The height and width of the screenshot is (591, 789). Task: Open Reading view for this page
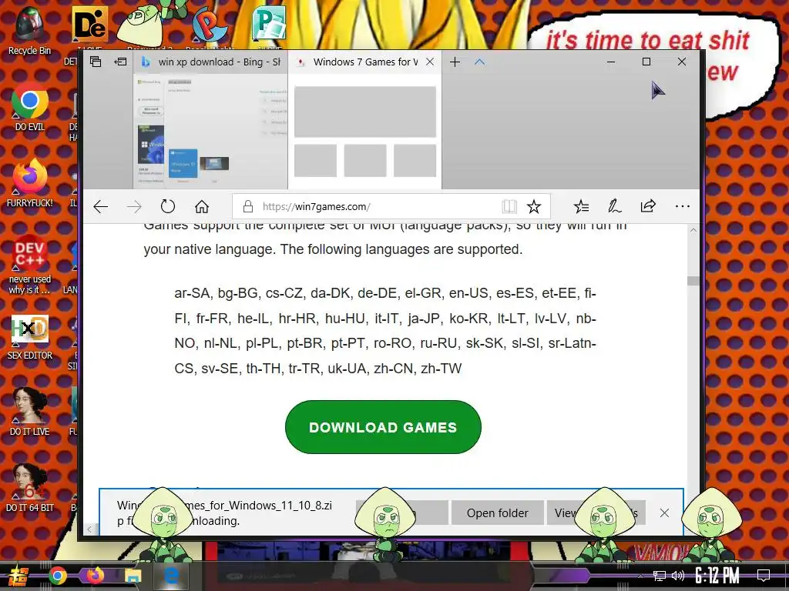click(509, 206)
